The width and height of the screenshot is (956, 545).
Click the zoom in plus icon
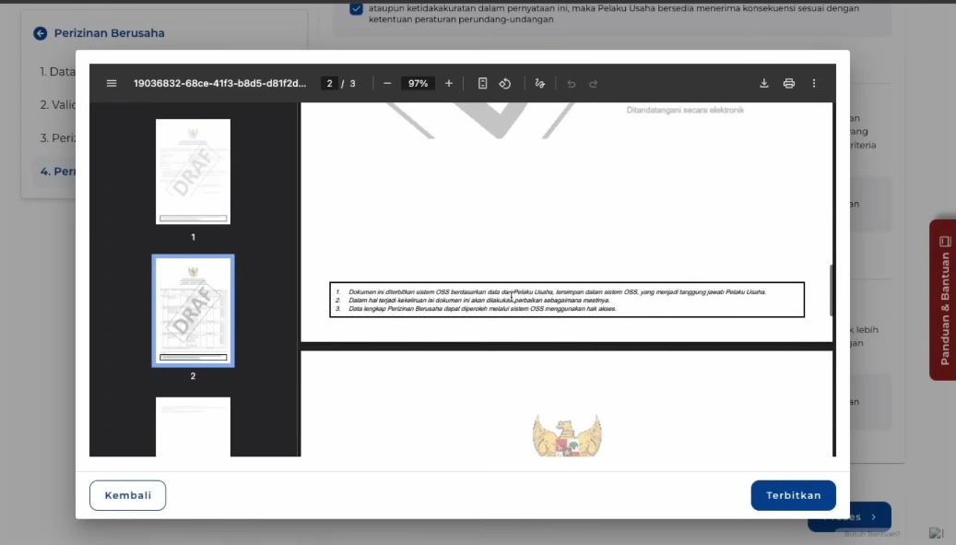(x=449, y=83)
